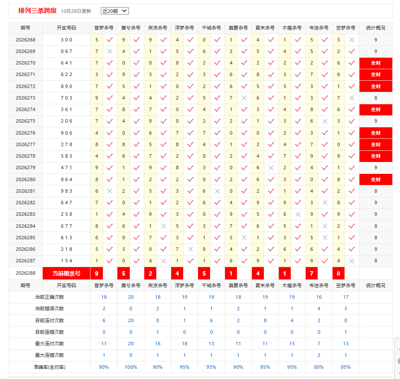Click the check mark for 昔梦杀号 in row 2026268
400x379 pixels.
(110, 40)
